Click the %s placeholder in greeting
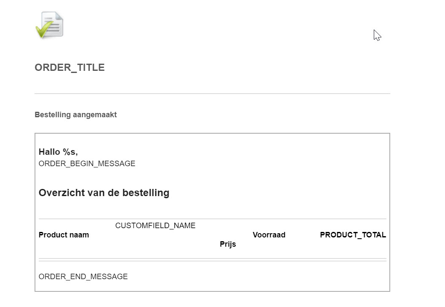This screenshot has height=307, width=445. pyautogui.click(x=70, y=152)
